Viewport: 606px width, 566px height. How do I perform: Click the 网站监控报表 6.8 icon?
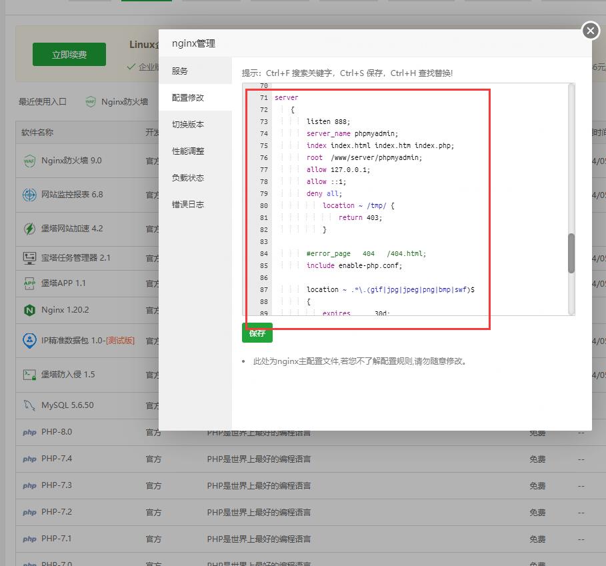[x=29, y=195]
